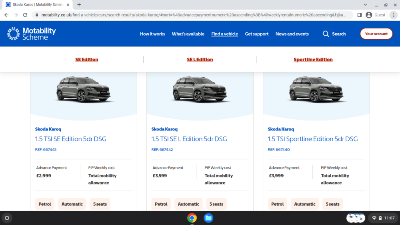Click Total mobility allowance on the SE Edition card

pos(102,179)
